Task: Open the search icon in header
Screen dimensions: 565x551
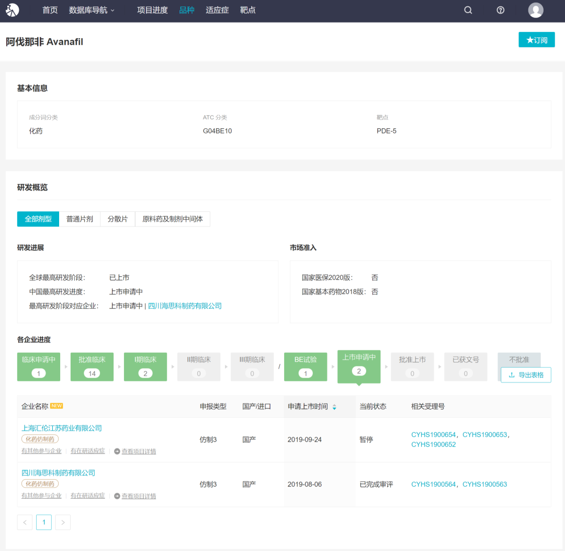Action: (x=468, y=10)
